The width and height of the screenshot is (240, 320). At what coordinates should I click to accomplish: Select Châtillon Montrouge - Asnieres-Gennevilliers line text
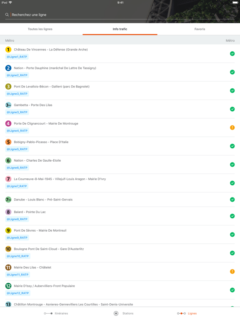pos(73,304)
